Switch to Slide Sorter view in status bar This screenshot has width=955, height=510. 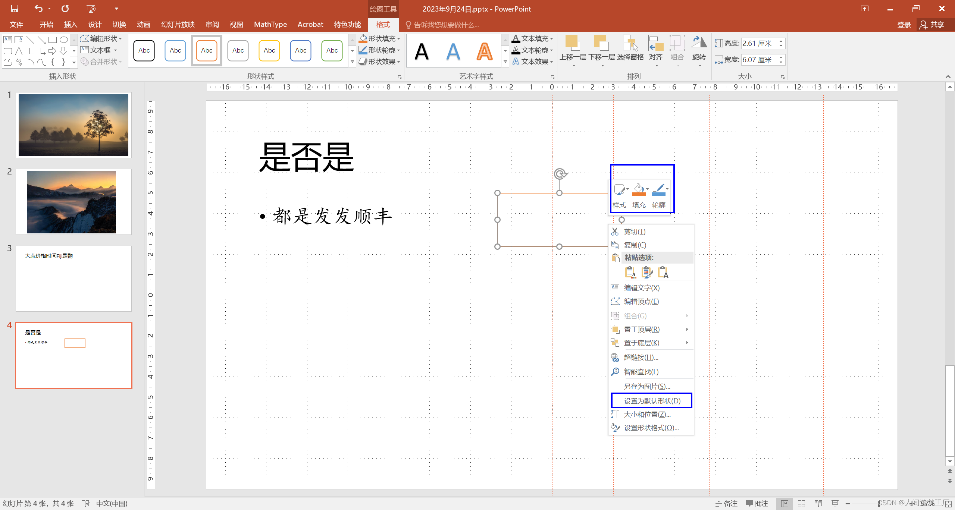click(801, 503)
